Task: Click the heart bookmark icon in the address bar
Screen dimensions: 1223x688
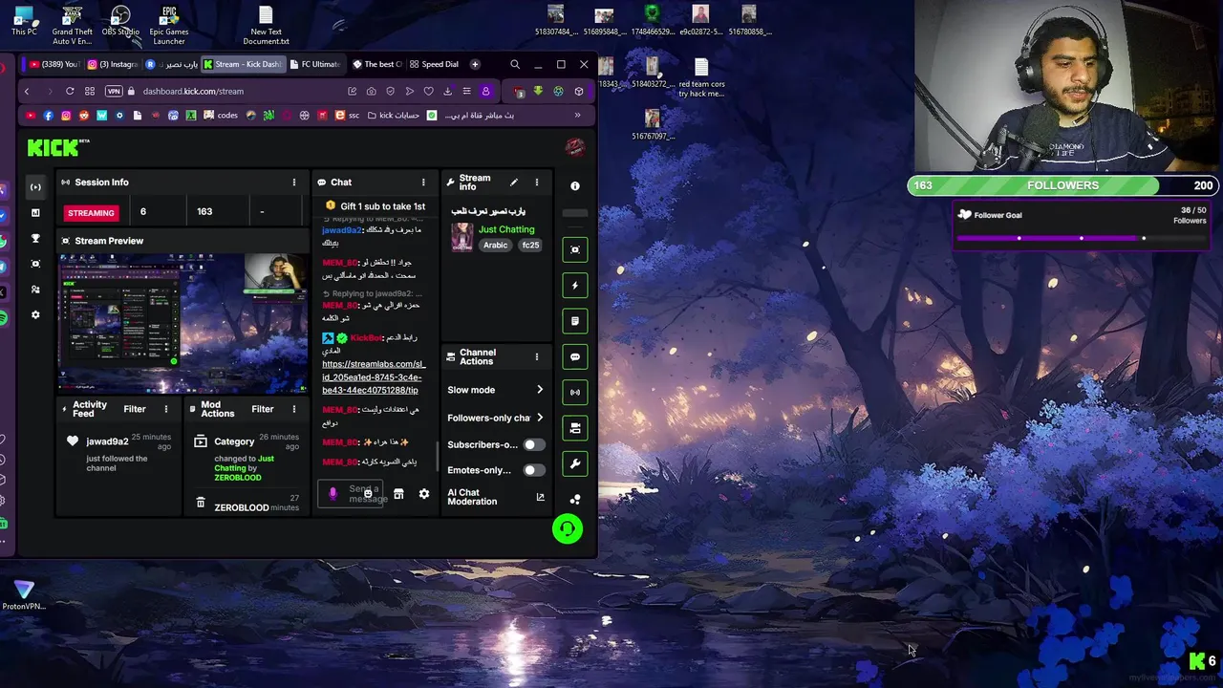Action: pos(428,92)
